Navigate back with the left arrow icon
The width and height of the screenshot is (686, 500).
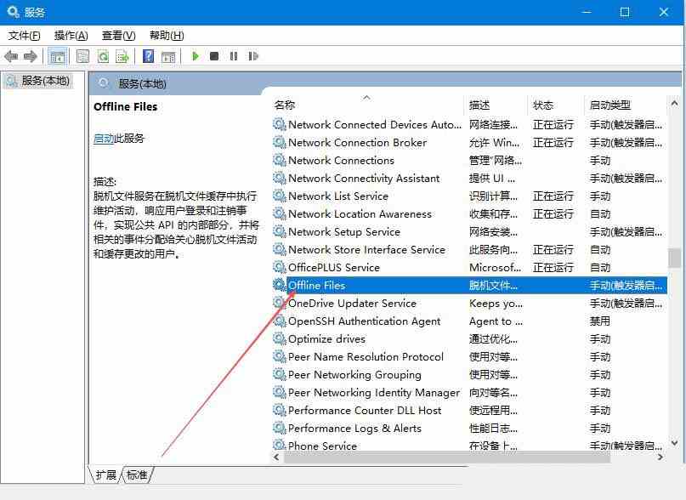(x=11, y=56)
